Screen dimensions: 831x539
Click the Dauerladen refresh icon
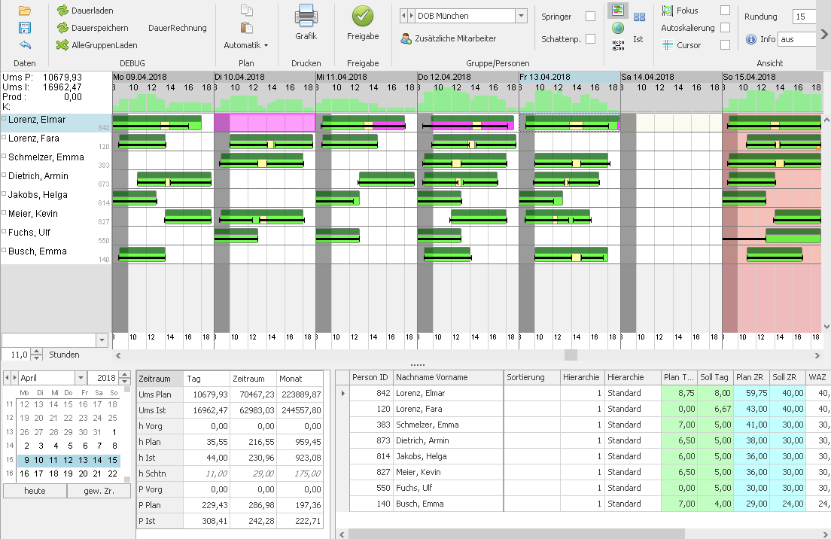click(x=63, y=11)
